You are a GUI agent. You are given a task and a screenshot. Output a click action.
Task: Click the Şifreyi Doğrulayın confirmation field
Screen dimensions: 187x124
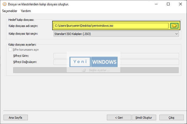[x=116, y=62]
